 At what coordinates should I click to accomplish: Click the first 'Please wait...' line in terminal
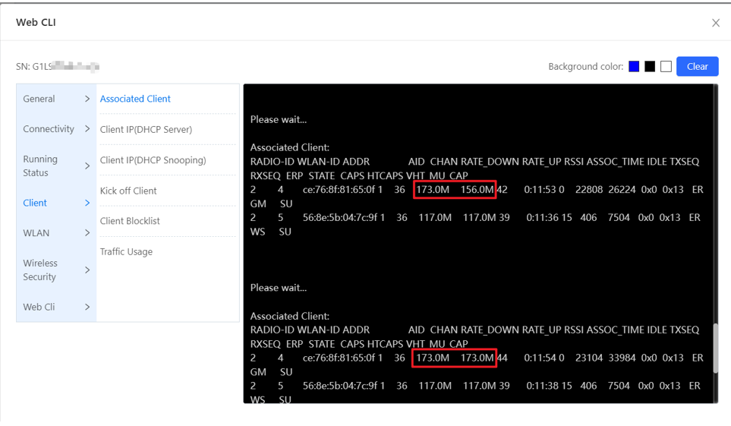pyautogui.click(x=279, y=119)
